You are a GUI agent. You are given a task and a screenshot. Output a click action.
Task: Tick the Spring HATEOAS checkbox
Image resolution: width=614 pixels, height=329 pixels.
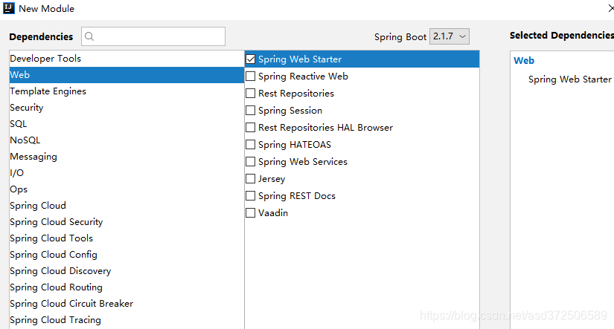[250, 145]
